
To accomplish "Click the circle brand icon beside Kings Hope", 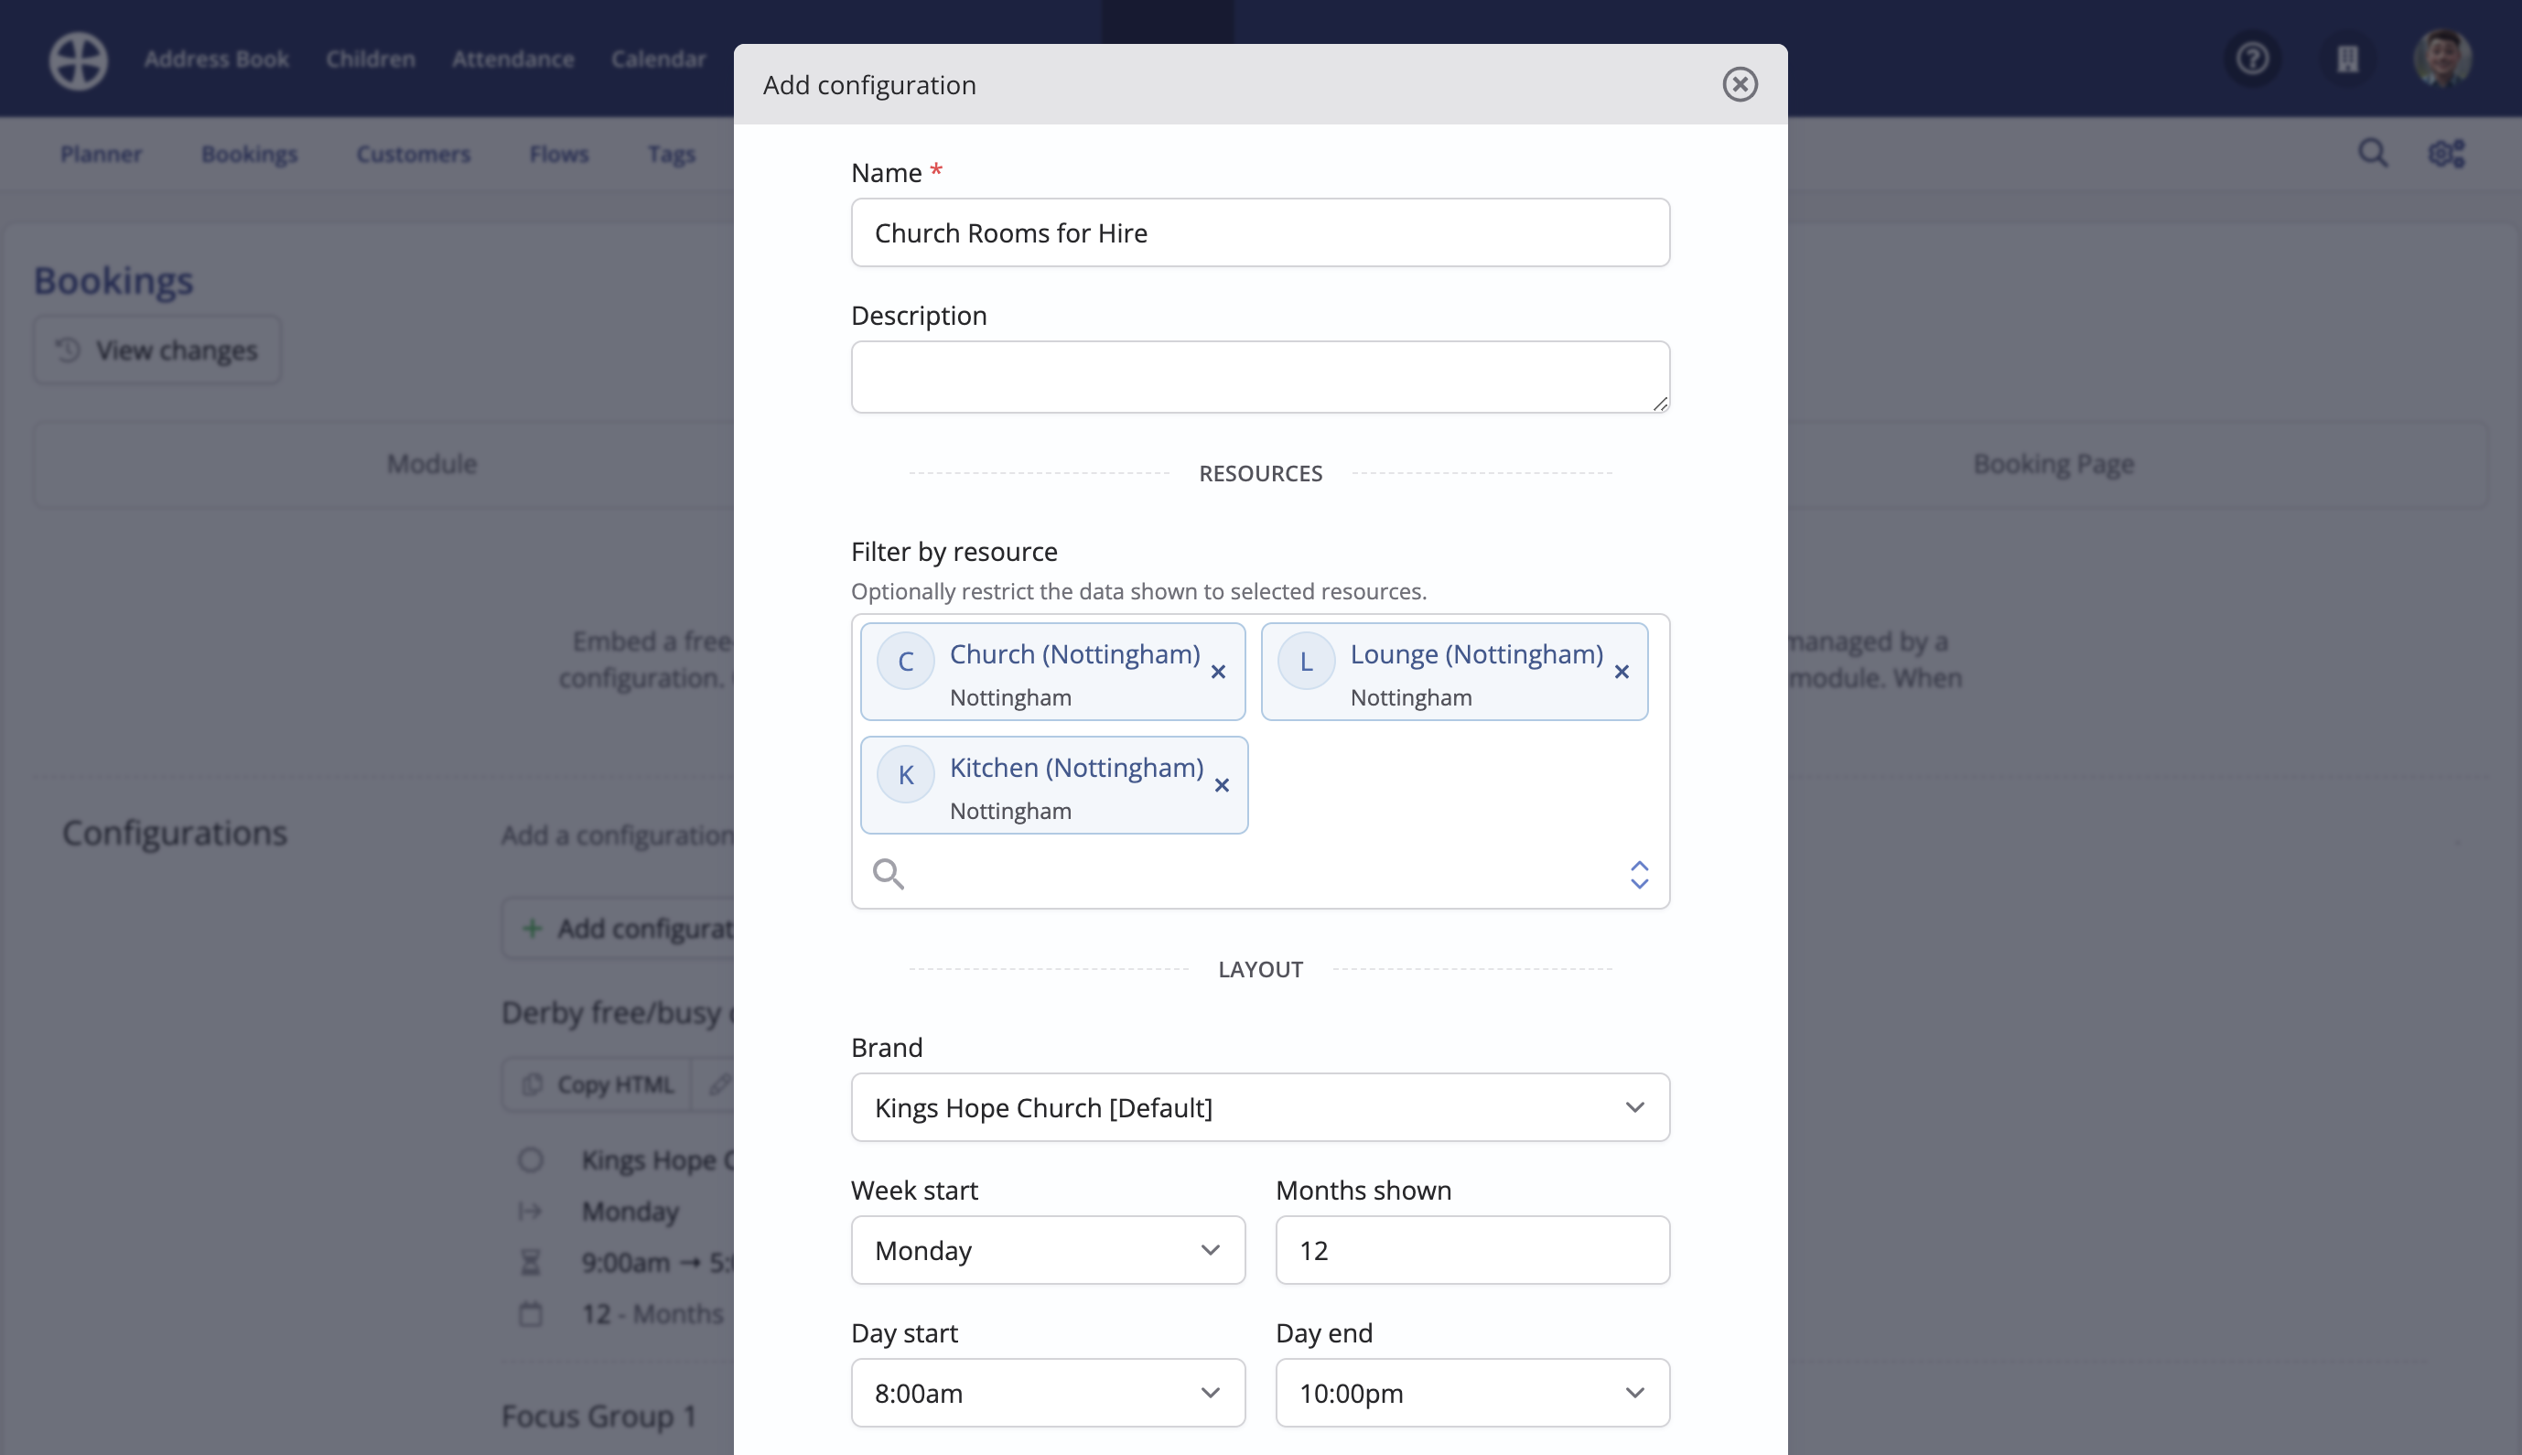I will pos(531,1160).
